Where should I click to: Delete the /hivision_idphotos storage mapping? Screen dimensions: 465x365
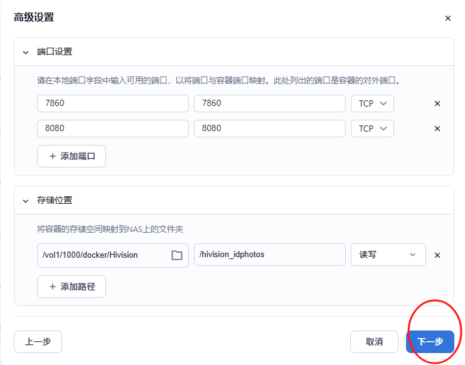437,255
